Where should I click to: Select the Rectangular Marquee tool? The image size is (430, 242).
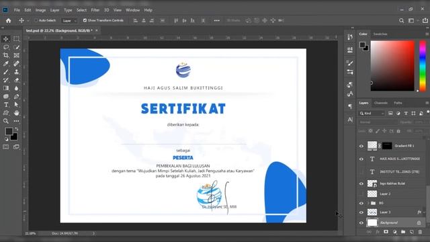click(x=16, y=39)
